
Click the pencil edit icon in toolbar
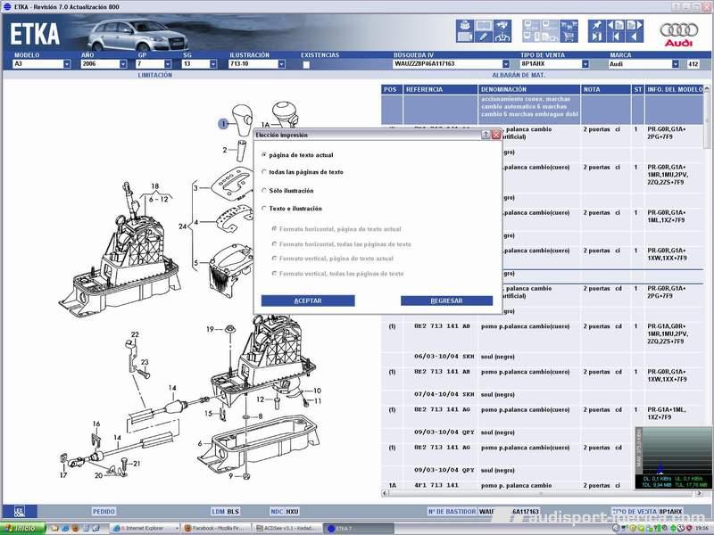click(x=484, y=37)
